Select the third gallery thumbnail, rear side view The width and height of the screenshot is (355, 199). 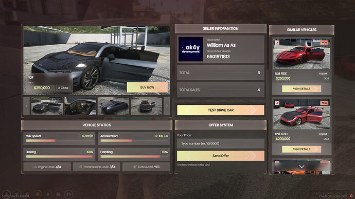(113, 106)
